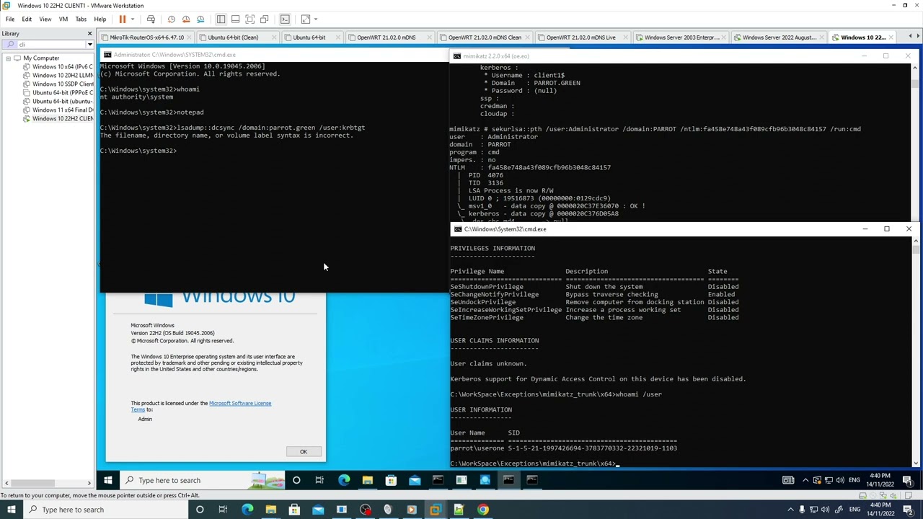Open the host Windows Start menu
923x519 pixels.
(x=12, y=510)
